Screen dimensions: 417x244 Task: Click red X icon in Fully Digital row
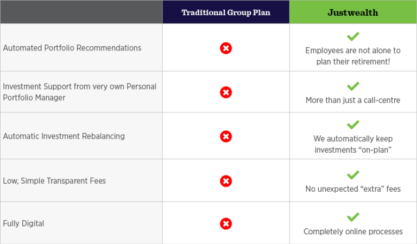click(x=226, y=224)
